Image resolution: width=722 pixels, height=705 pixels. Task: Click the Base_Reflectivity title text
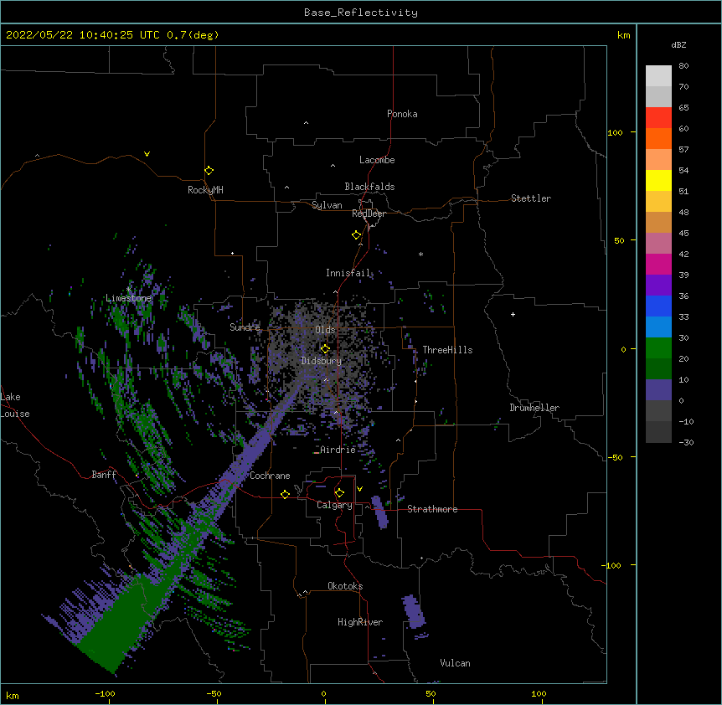pyautogui.click(x=361, y=13)
